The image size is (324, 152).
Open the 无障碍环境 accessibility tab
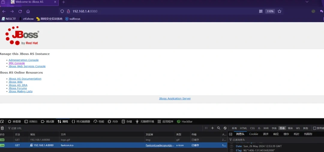[145, 121]
